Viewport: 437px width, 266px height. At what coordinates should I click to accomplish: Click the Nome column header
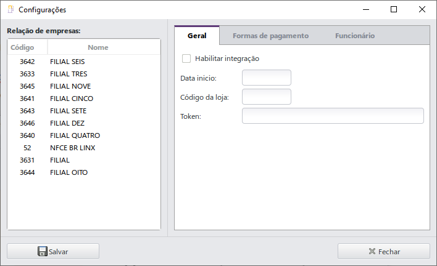click(x=98, y=47)
